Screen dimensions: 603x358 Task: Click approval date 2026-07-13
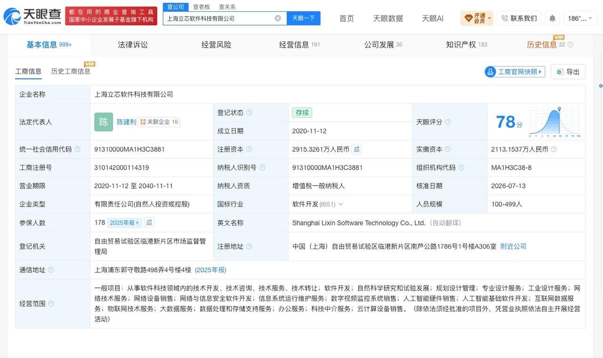click(508, 186)
